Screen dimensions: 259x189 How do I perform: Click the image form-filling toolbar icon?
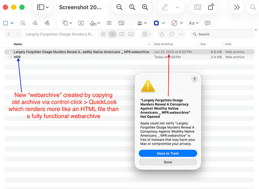[197, 7]
